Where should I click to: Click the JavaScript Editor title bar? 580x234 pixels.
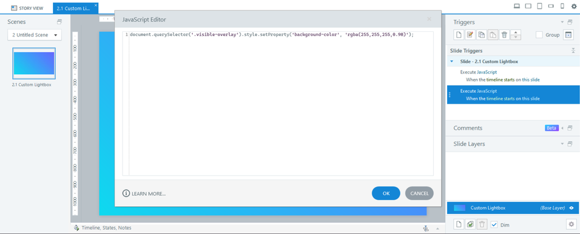pyautogui.click(x=278, y=19)
